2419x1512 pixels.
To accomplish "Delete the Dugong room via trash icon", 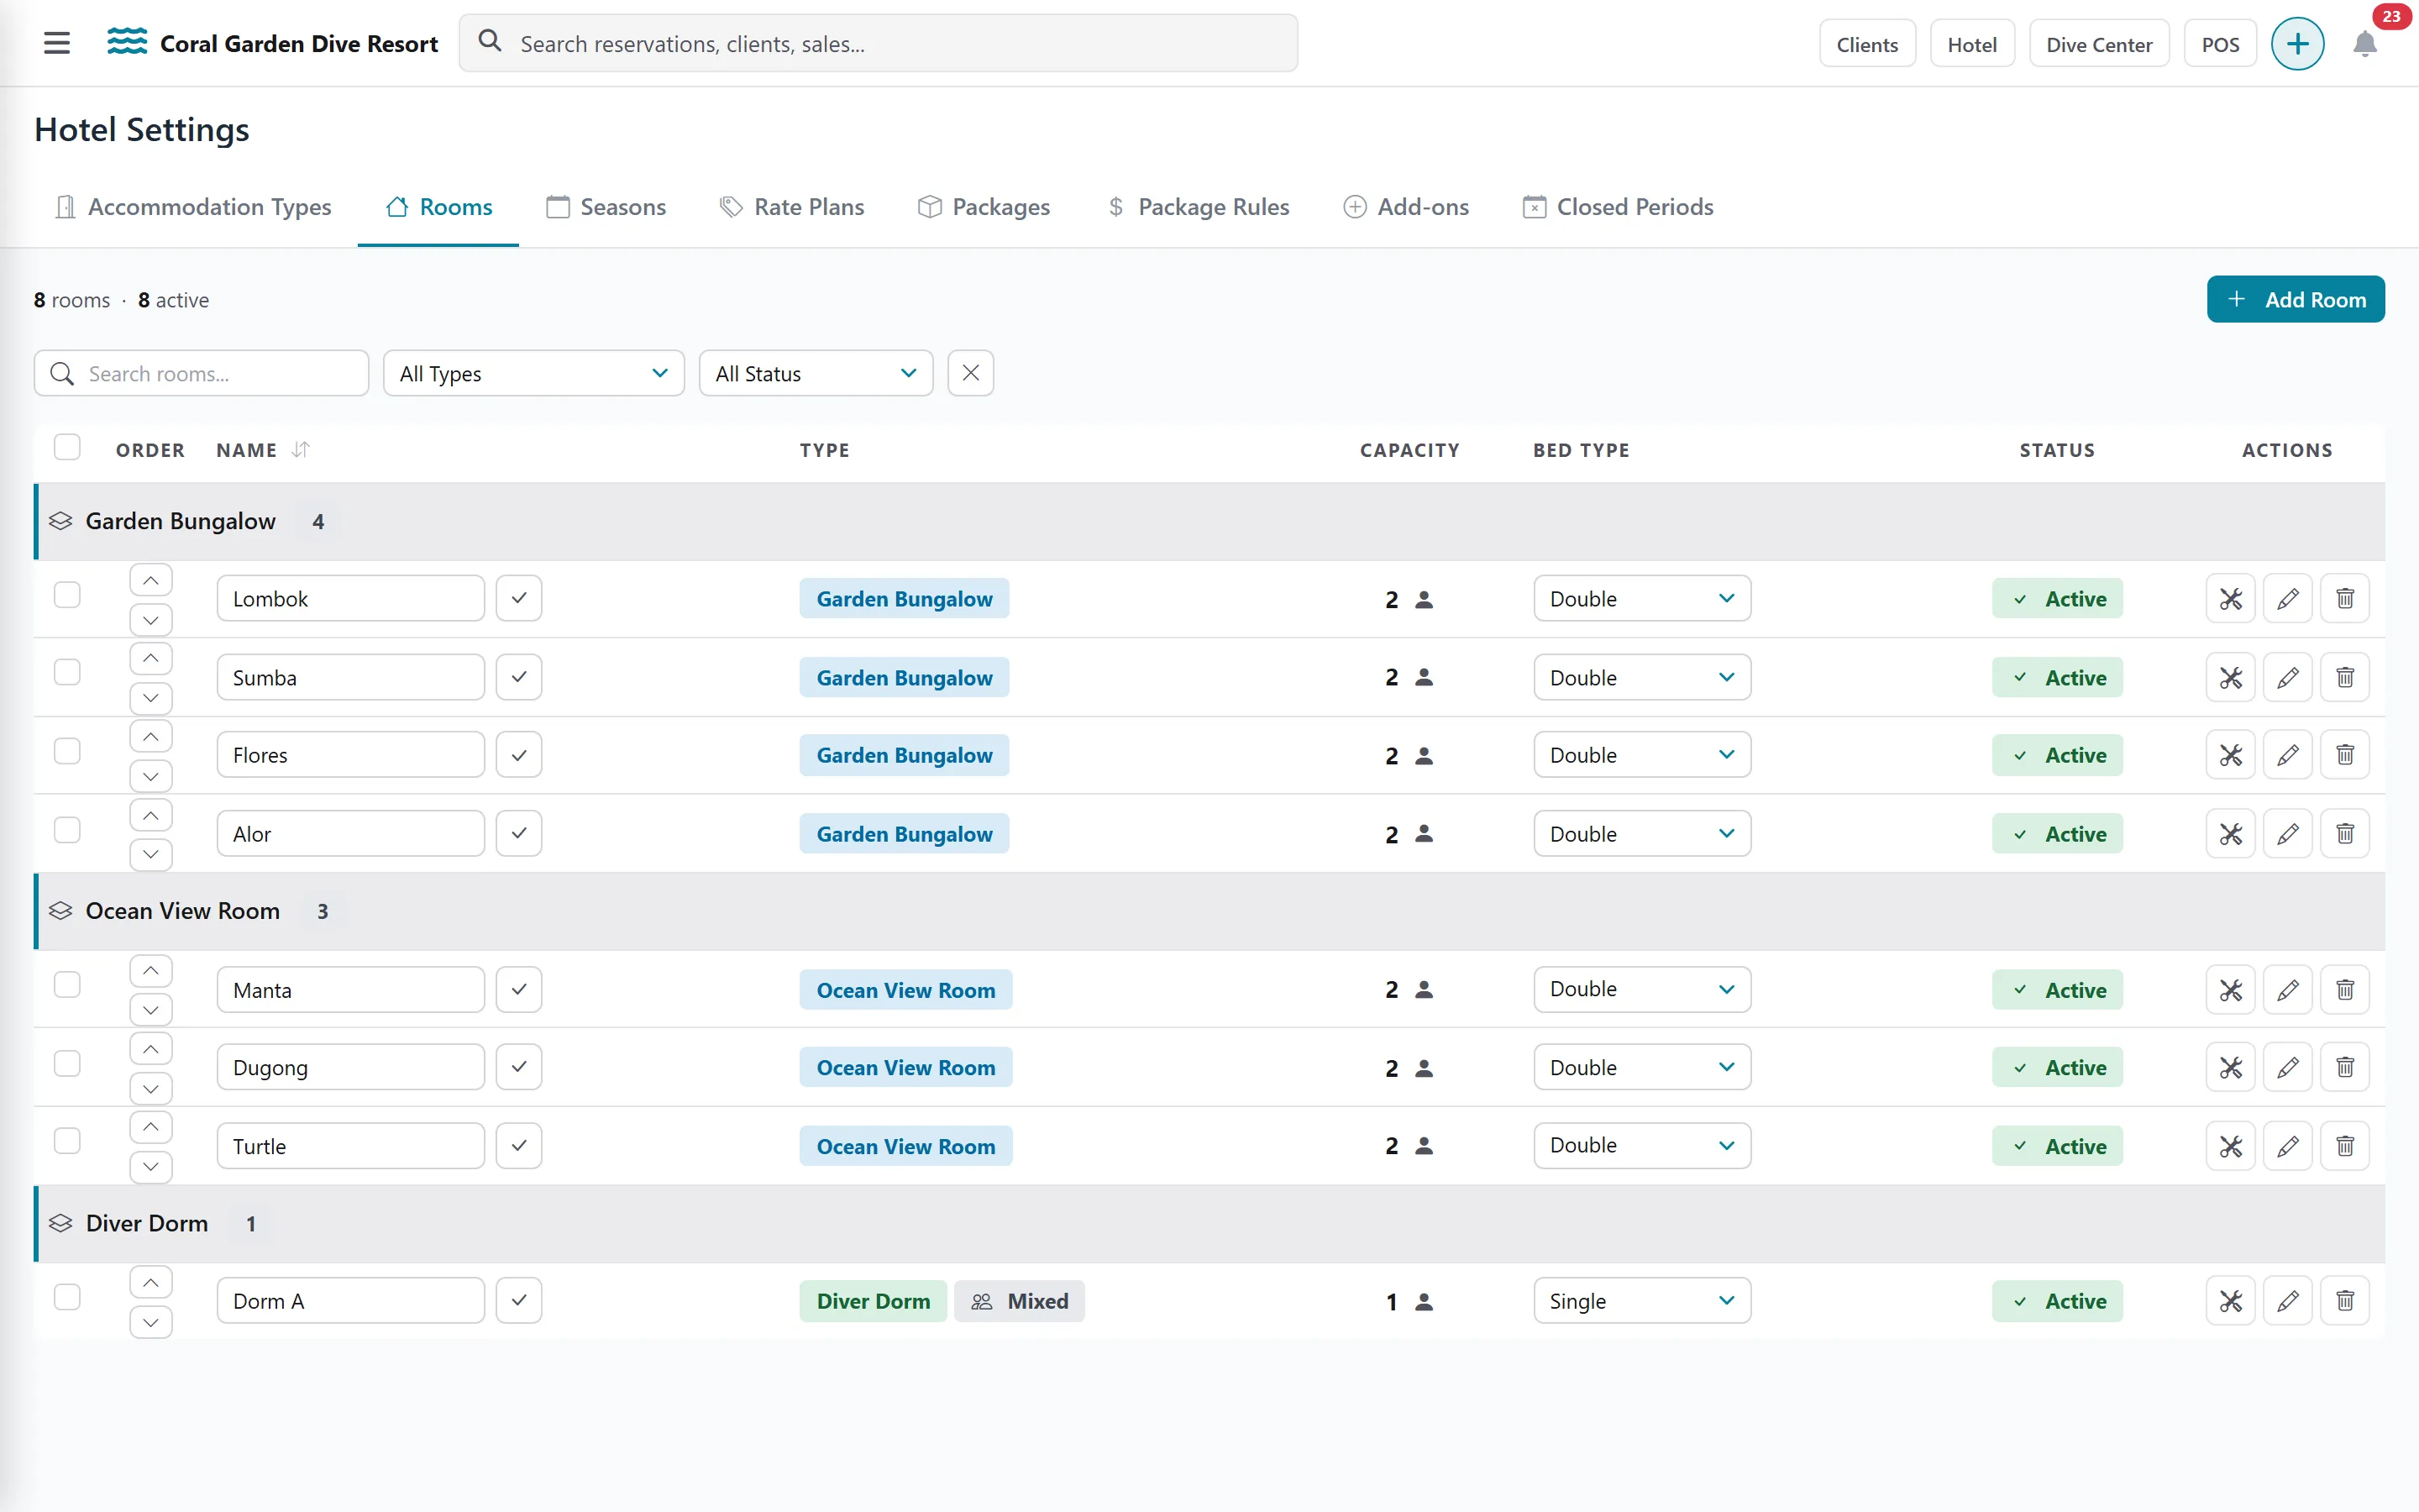I will click(2345, 1067).
